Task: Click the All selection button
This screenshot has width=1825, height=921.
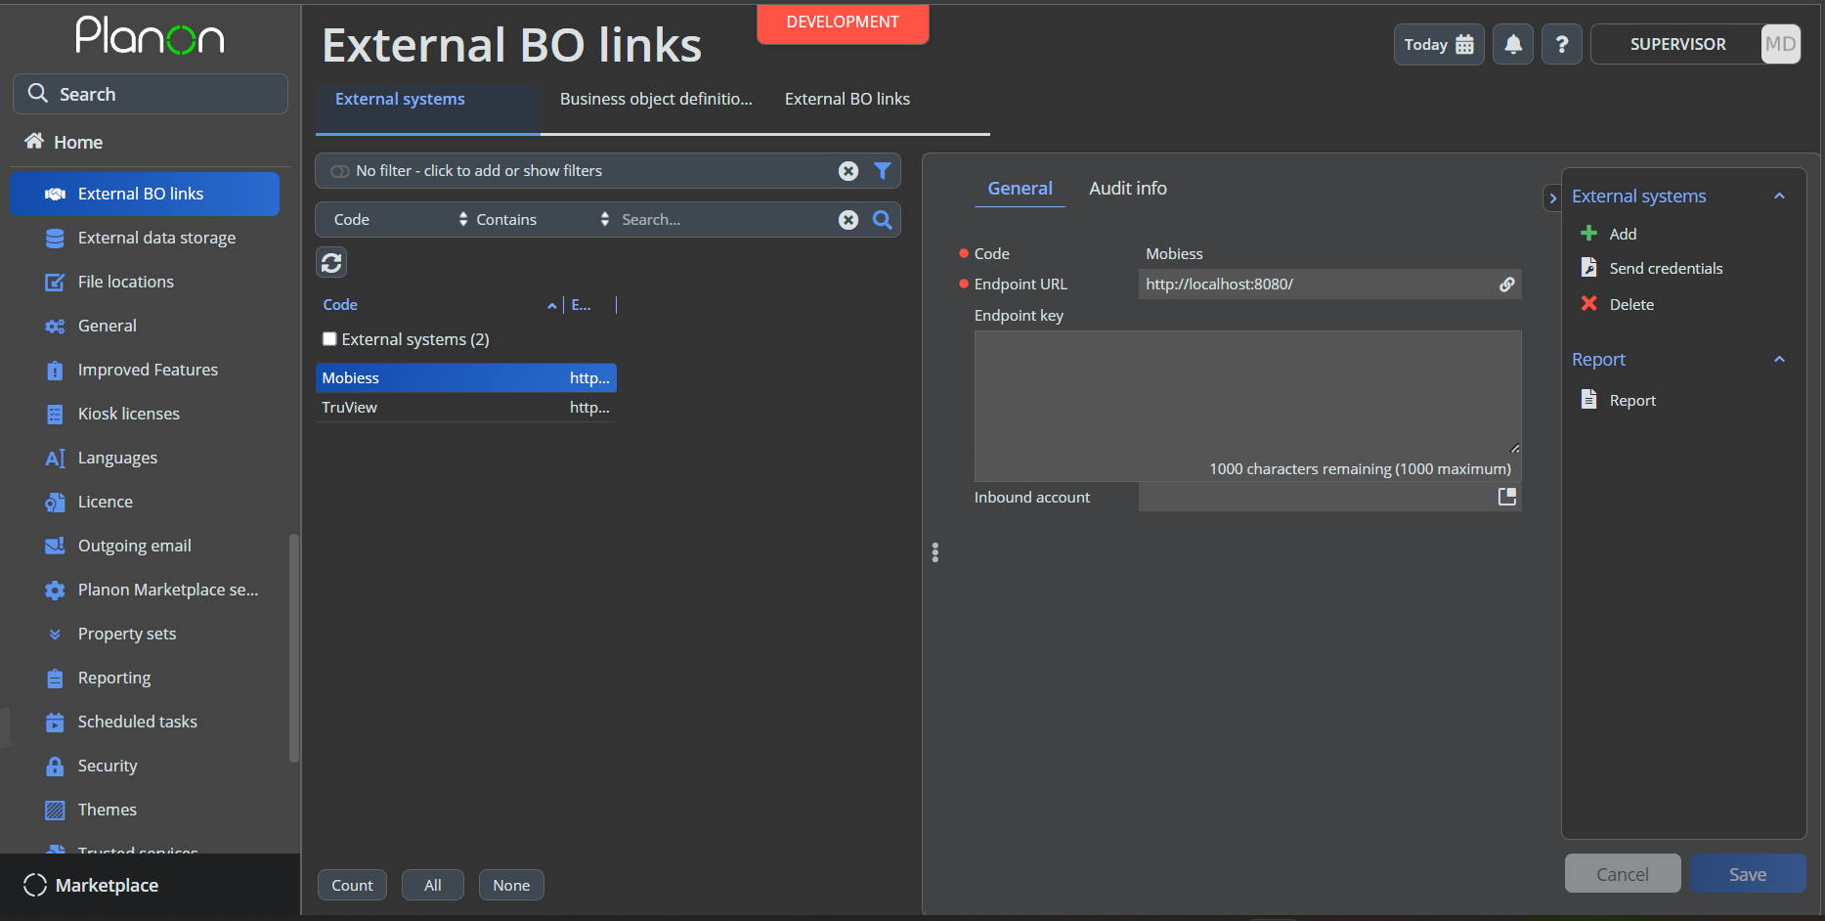Action: tap(433, 885)
